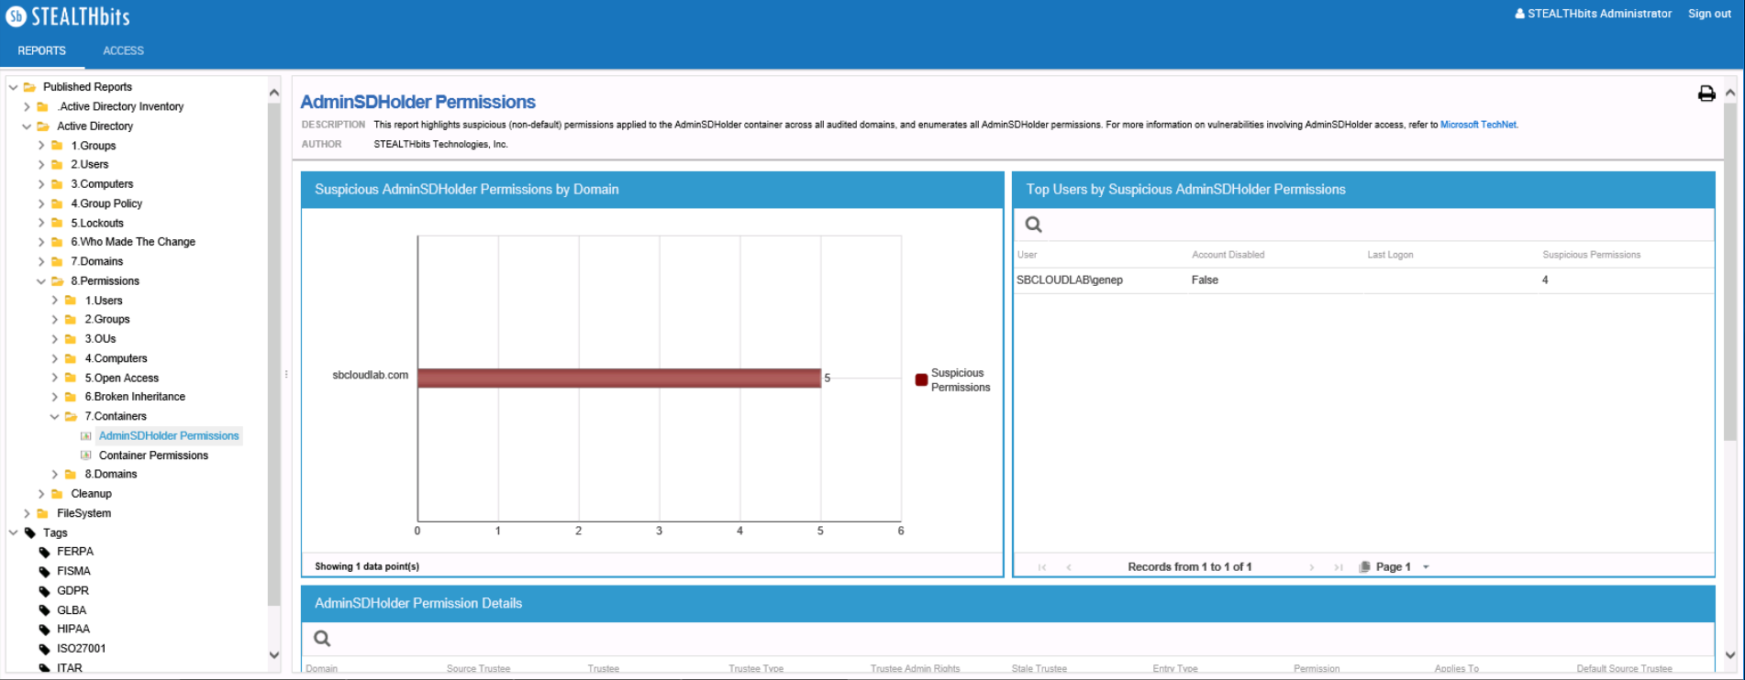This screenshot has width=1745, height=680.
Task: Click search icon in Top Users panel
Action: click(1033, 225)
